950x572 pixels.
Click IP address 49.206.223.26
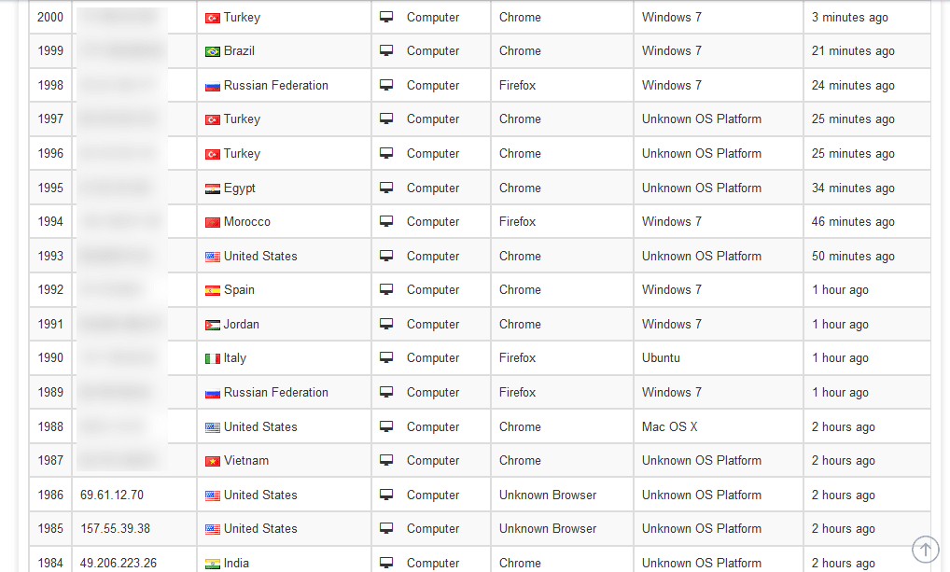(119, 563)
